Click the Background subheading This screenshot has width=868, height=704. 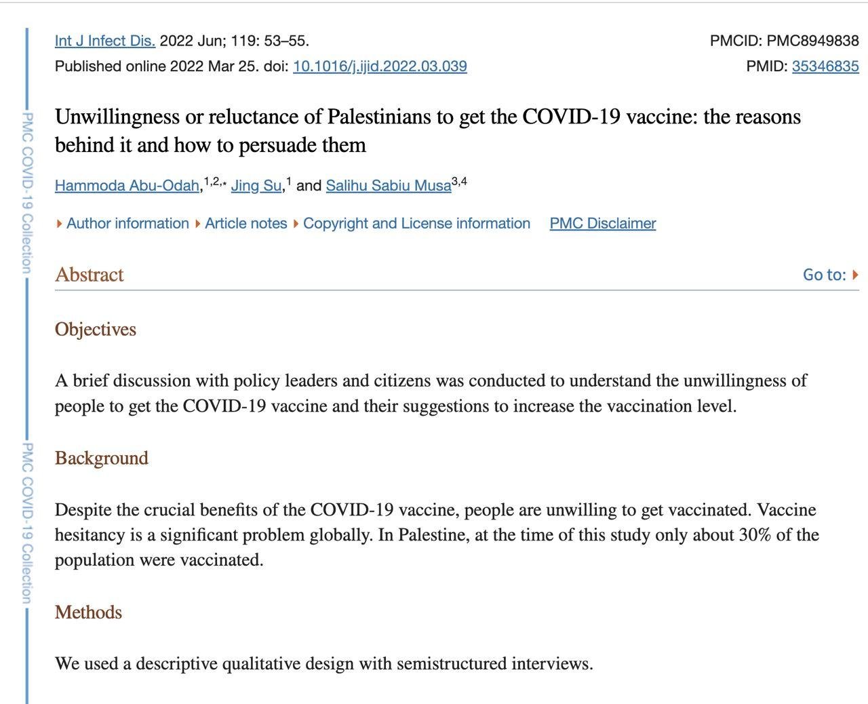[x=102, y=458]
